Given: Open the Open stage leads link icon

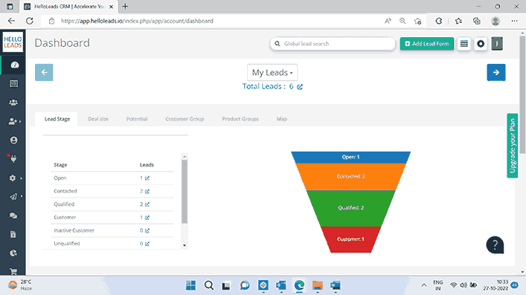Looking at the screenshot, I should point(147,178).
